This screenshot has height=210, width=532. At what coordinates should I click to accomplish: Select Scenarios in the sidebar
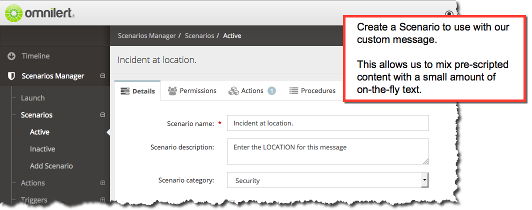[x=36, y=115]
